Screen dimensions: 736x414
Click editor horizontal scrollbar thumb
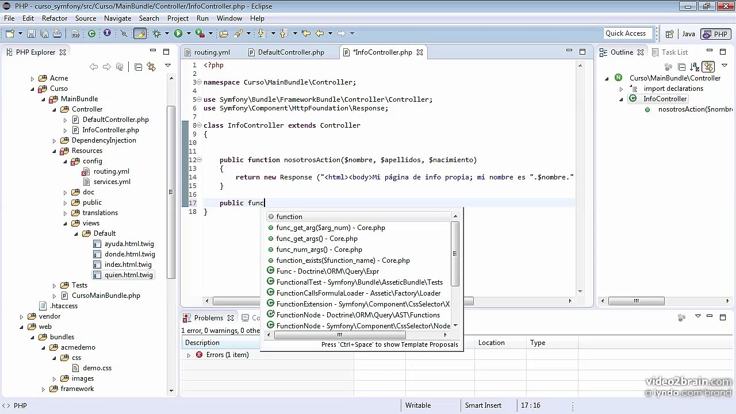click(343, 301)
